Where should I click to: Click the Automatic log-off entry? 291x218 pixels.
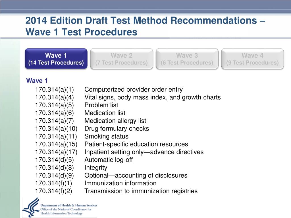pos(109,160)
